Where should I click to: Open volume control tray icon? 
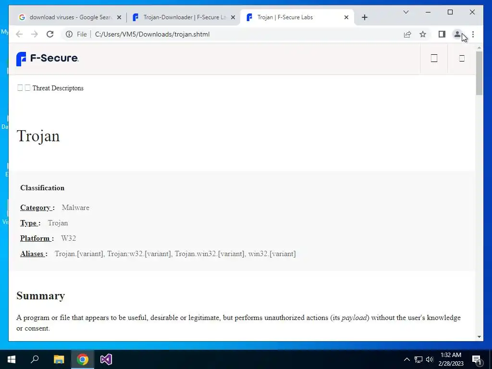(430, 359)
